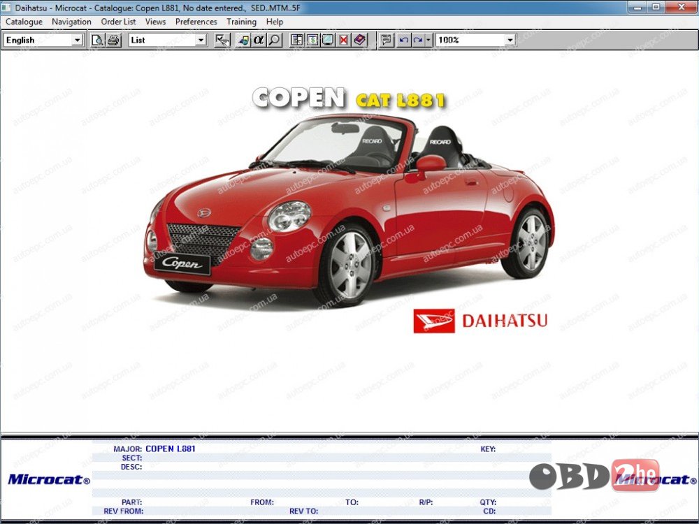Click the vehicle/globe search toolbar icon
The image size is (699, 524).
click(243, 40)
